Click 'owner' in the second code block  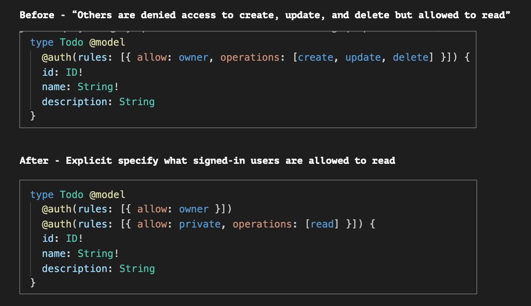pyautogui.click(x=194, y=209)
